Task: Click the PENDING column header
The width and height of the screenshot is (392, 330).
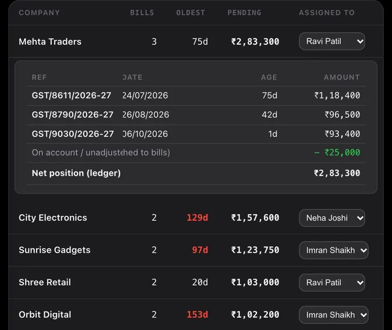Action: click(244, 12)
